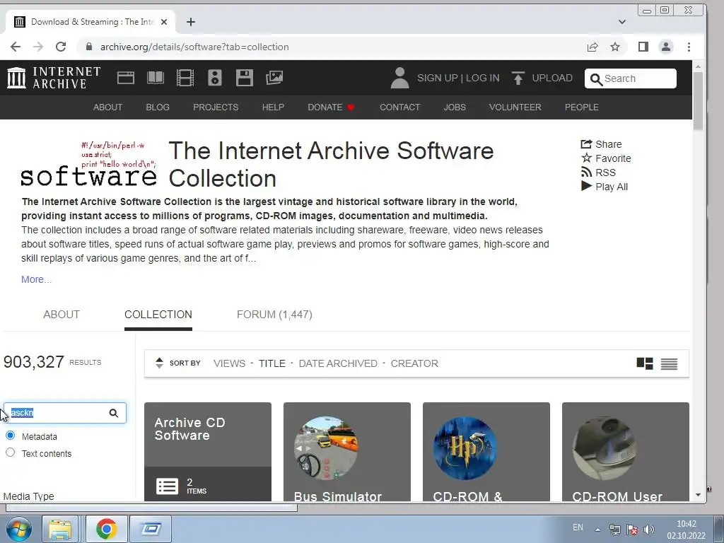The width and height of the screenshot is (724, 543).
Task: Open the Internet Archive home logo
Action: 54,78
